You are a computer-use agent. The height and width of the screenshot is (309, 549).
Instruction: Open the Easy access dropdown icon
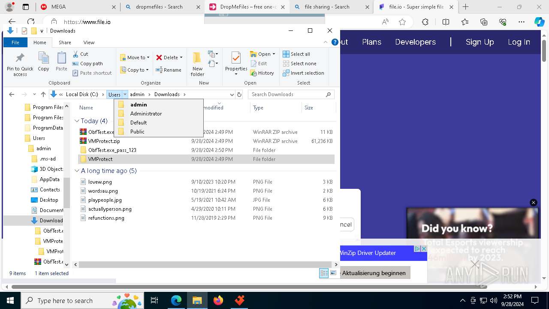tap(213, 64)
